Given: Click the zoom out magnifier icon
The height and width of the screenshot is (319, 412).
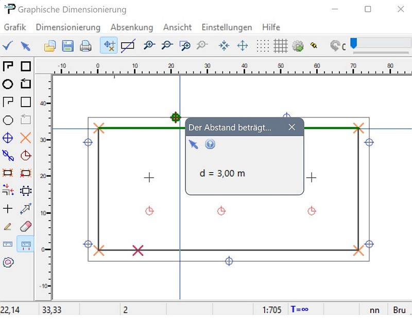Looking at the screenshot, I should 166,46.
